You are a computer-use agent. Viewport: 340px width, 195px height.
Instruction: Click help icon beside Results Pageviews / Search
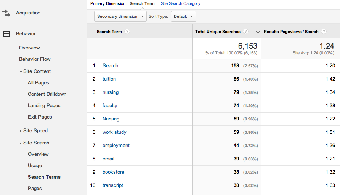(324, 32)
